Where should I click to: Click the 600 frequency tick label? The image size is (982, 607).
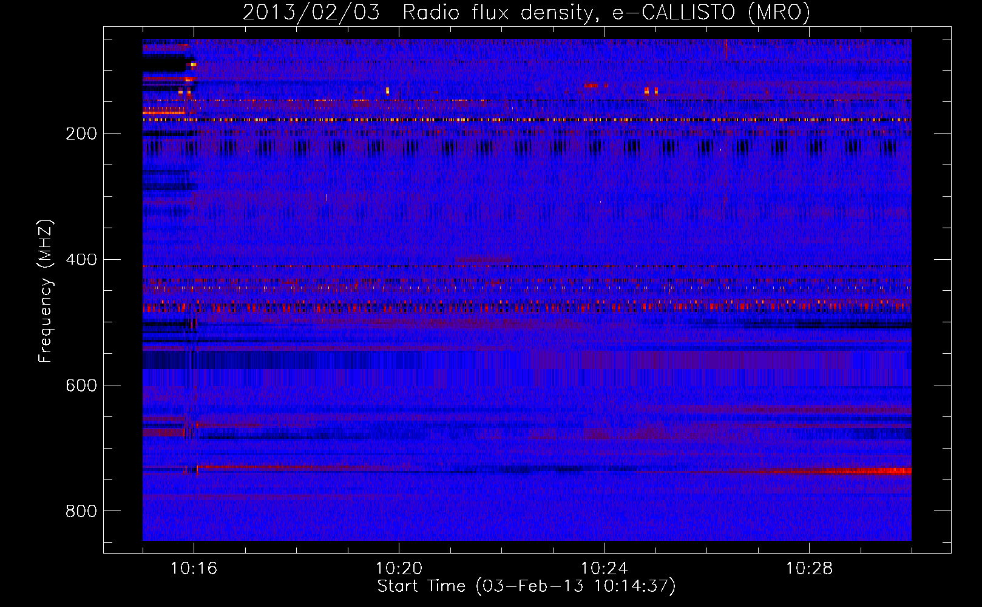[x=81, y=386]
